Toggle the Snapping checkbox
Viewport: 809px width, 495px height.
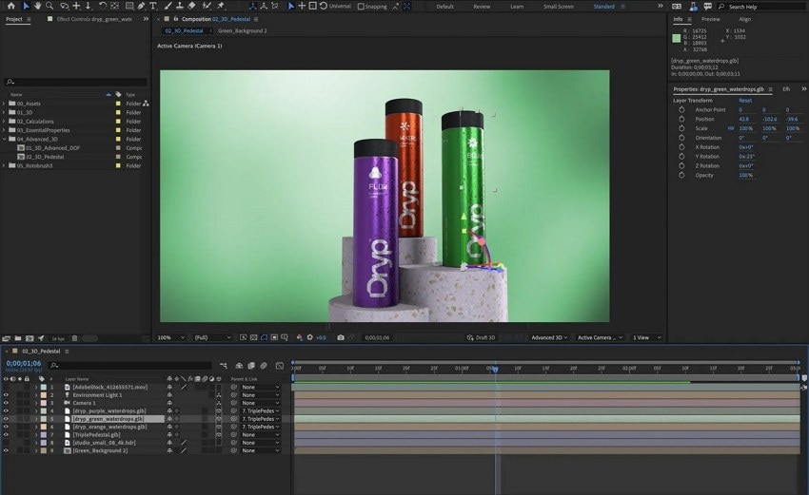click(361, 7)
